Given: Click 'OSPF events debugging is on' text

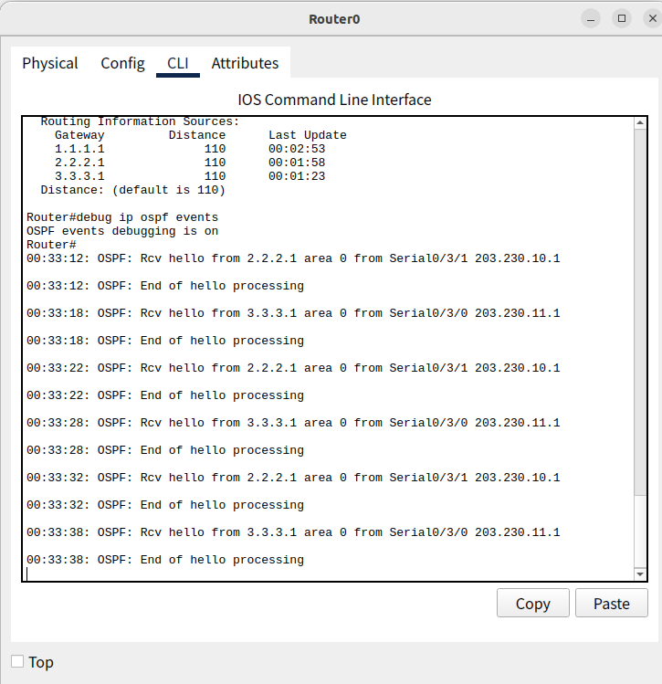Looking at the screenshot, I should (x=122, y=231).
